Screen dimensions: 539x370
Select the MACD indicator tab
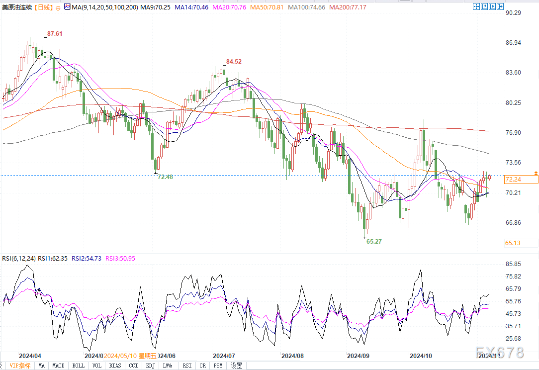click(59, 366)
